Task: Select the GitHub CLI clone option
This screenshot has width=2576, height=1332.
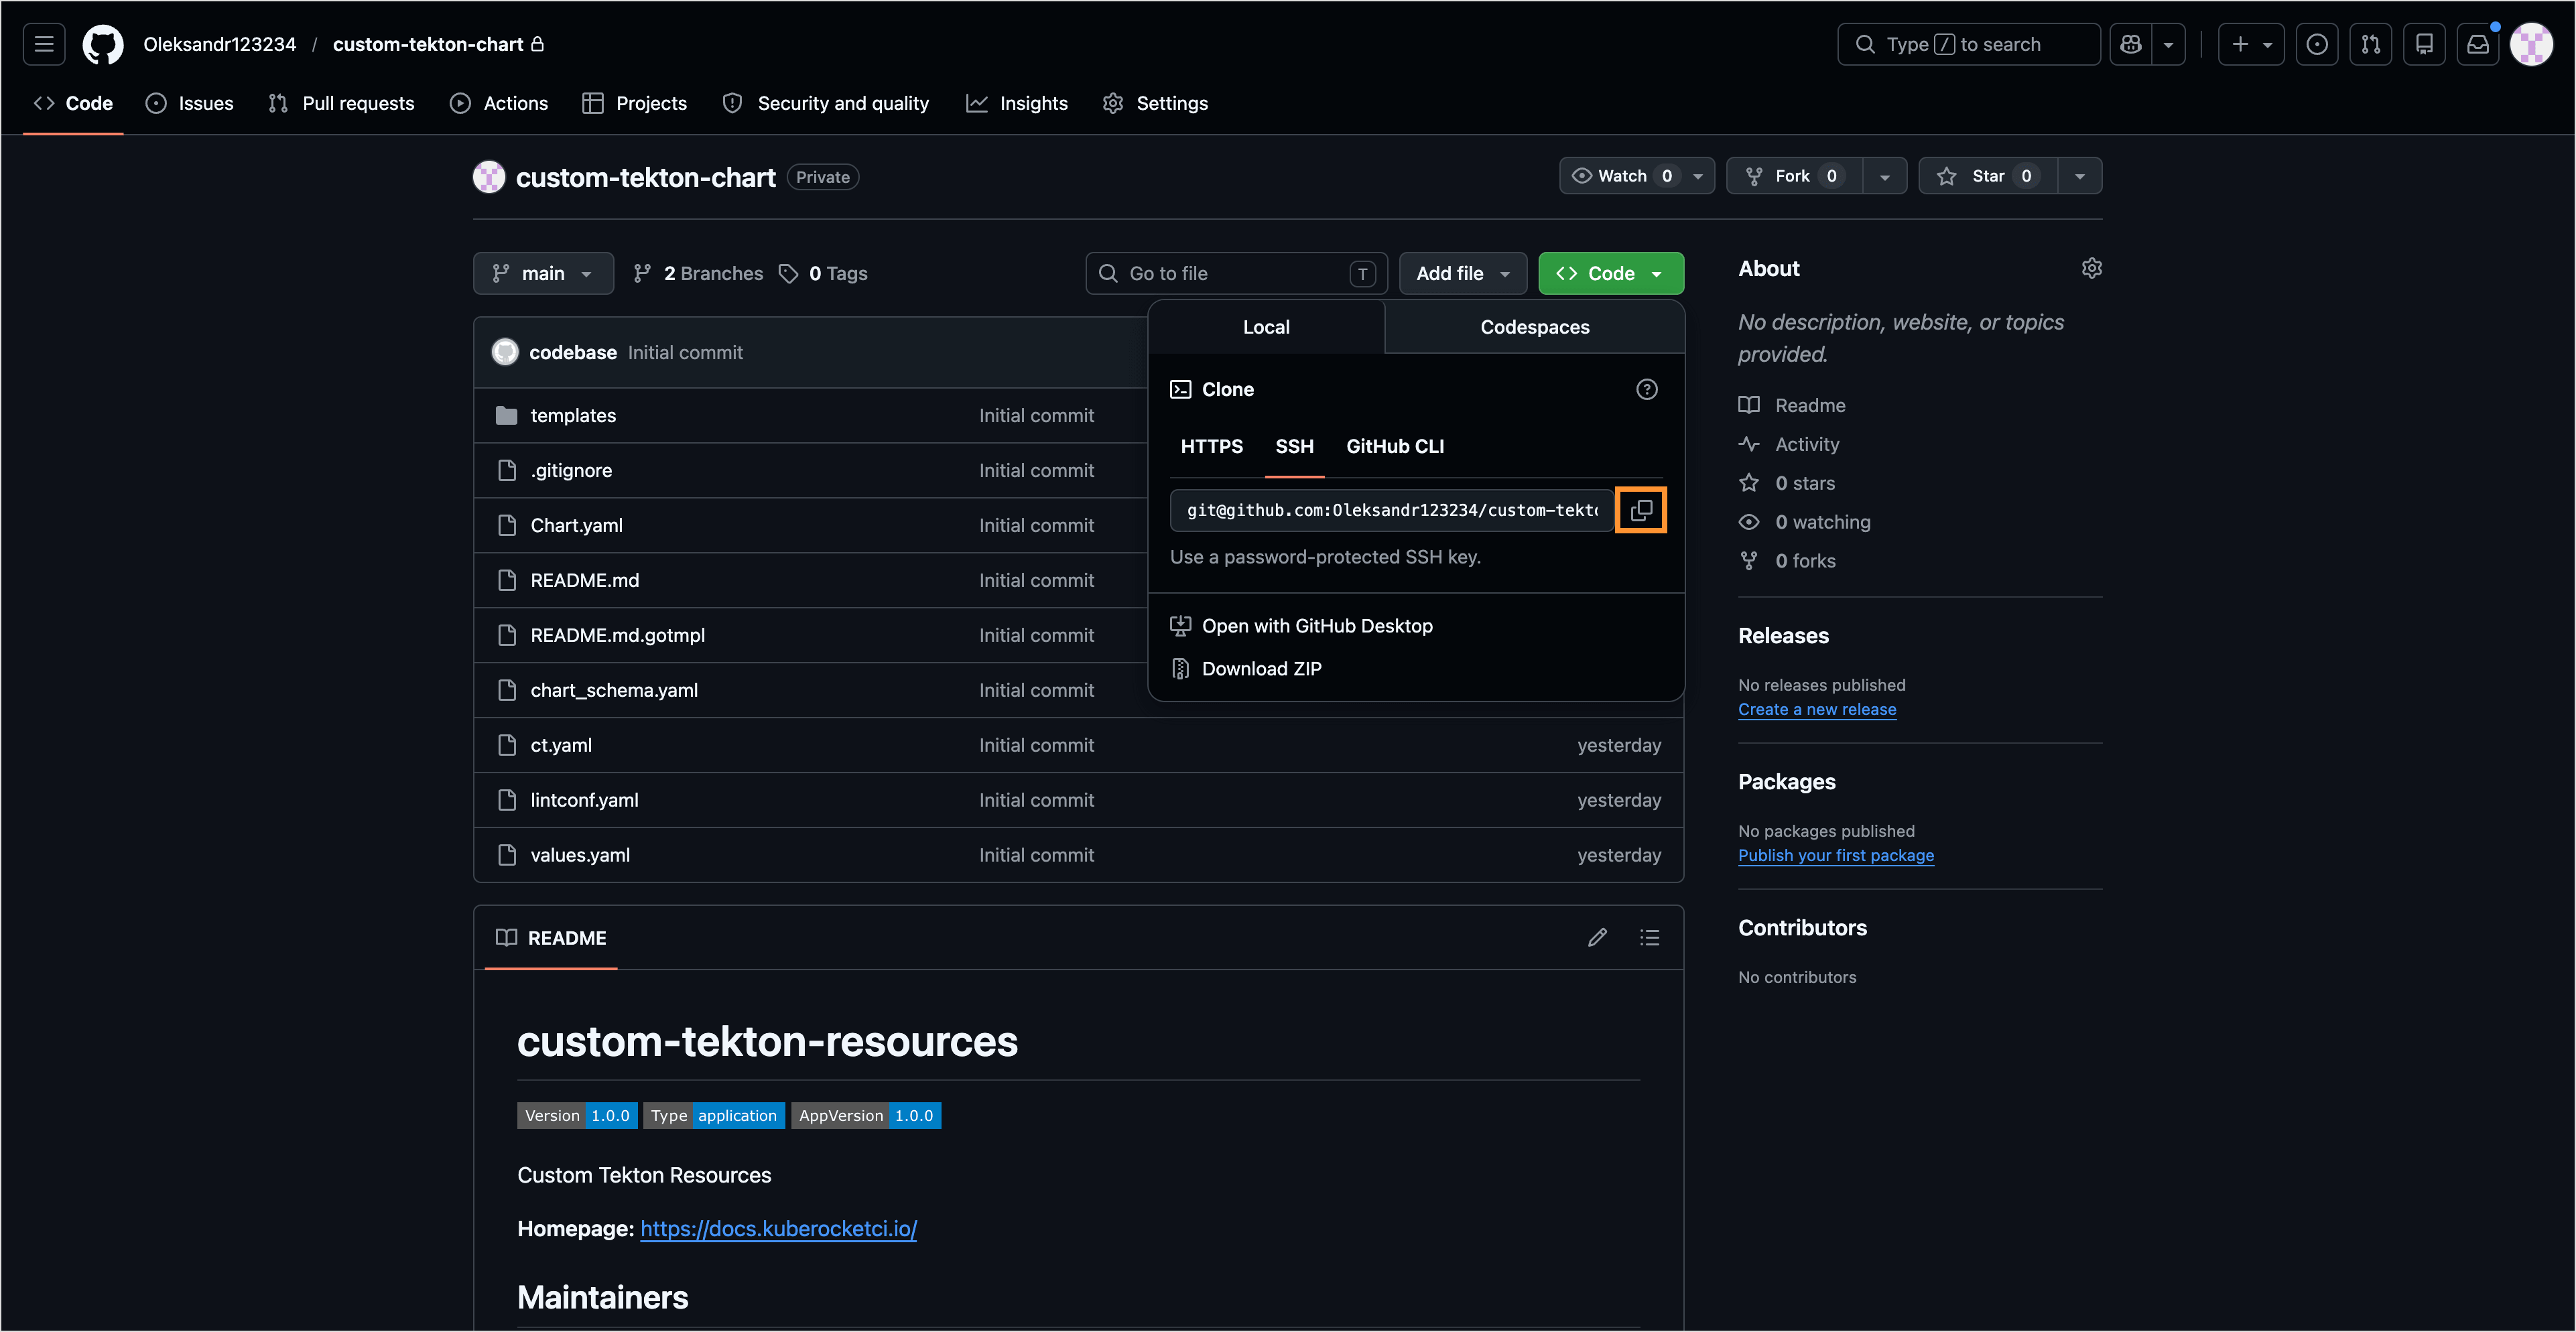Action: point(1395,446)
